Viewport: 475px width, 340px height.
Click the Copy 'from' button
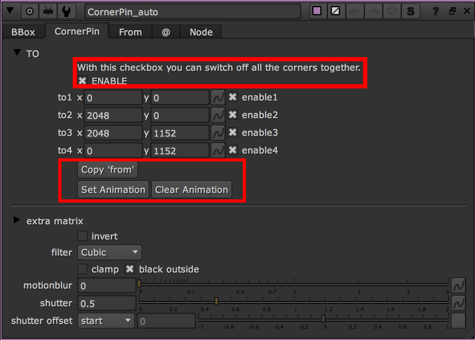point(107,170)
